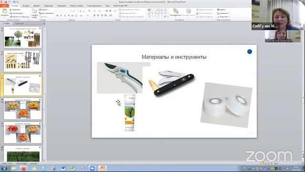Open the Select (Выделить) dropdown
The image size is (305, 172).
click(x=224, y=17)
